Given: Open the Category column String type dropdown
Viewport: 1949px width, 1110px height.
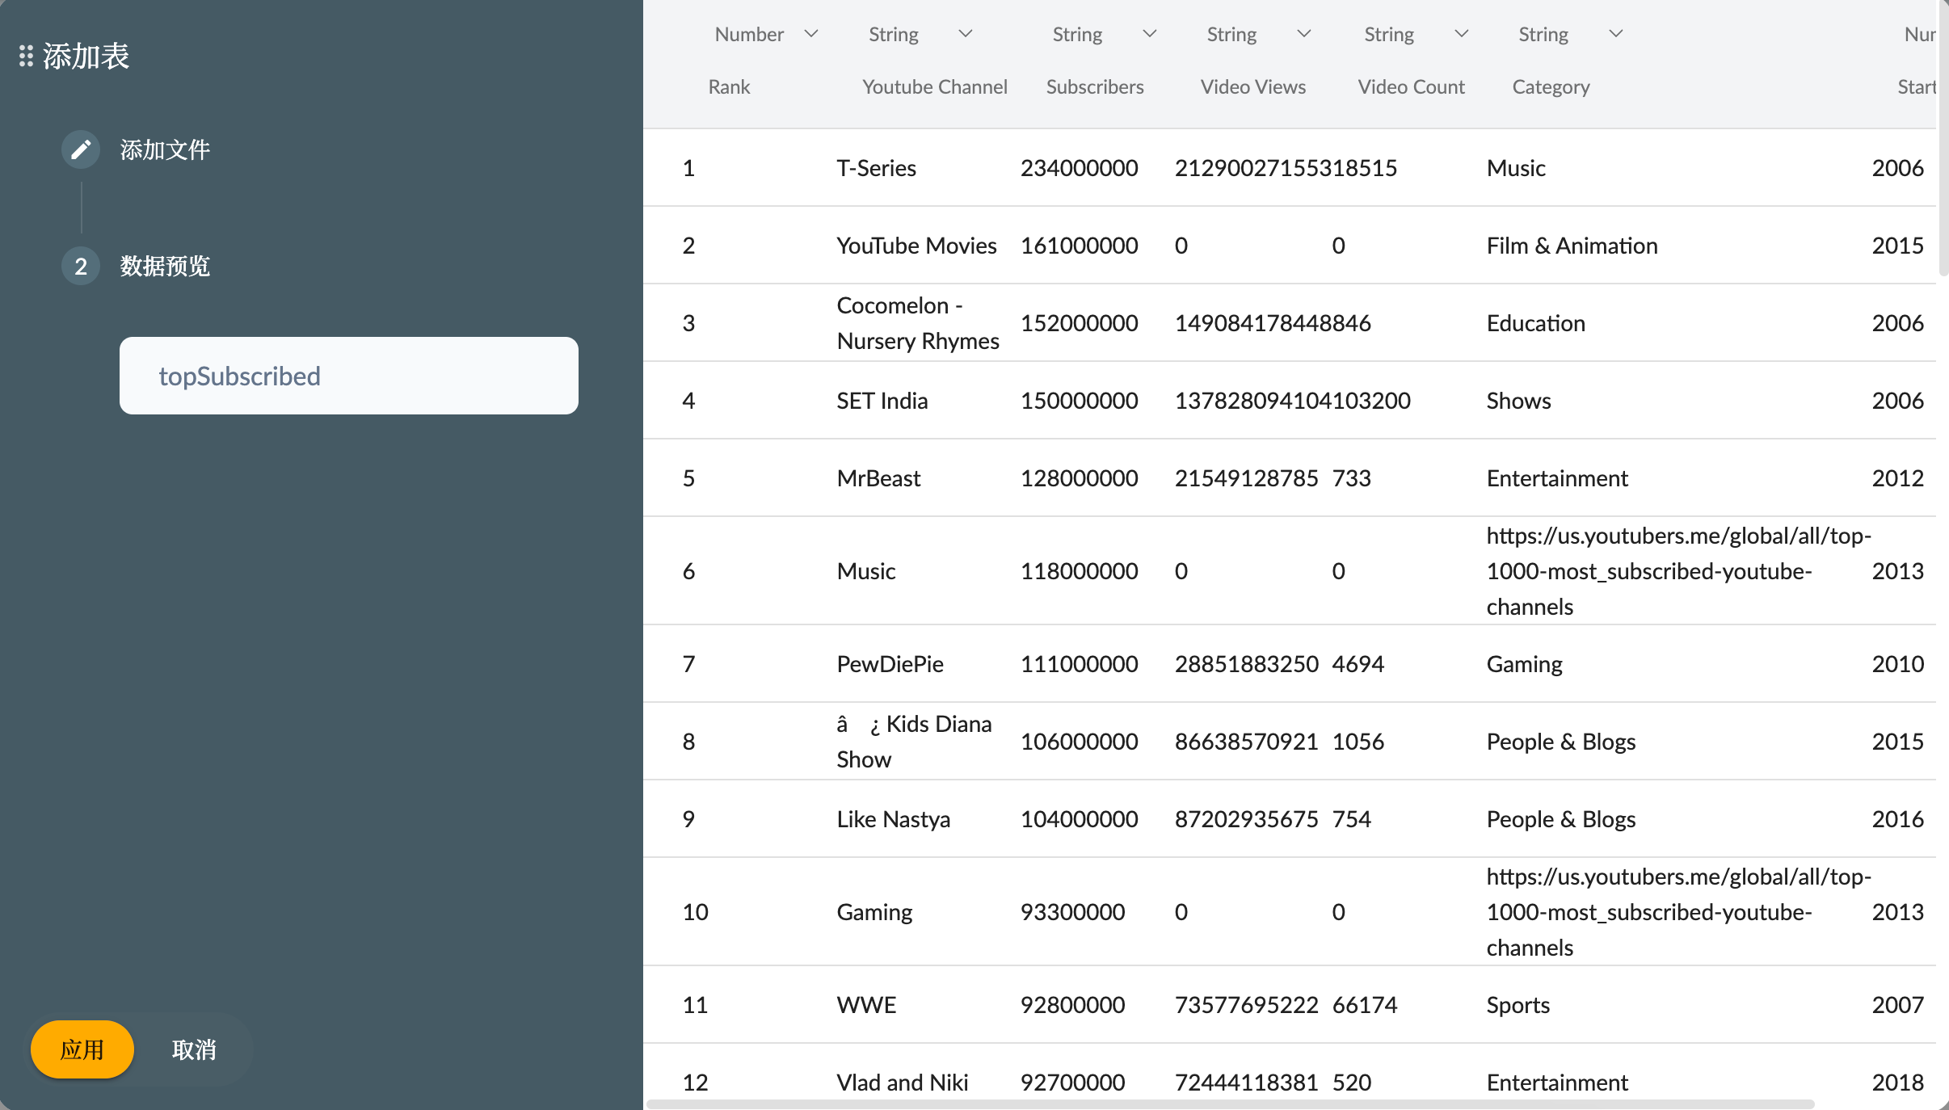Looking at the screenshot, I should [x=1615, y=34].
